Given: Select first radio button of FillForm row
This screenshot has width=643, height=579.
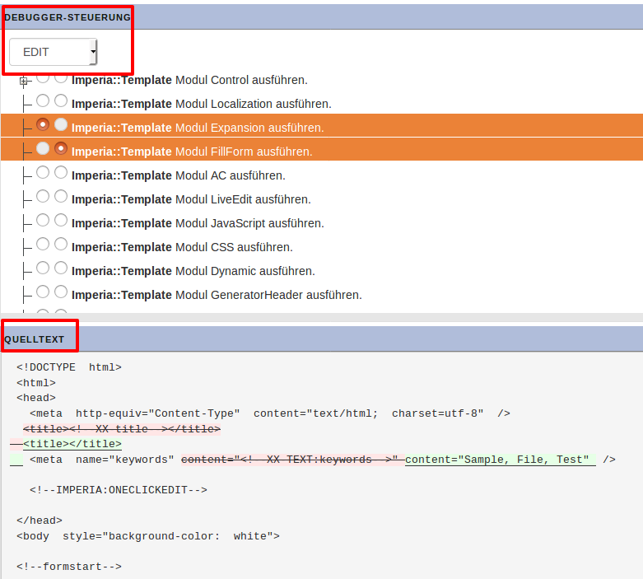Looking at the screenshot, I should coord(43,148).
